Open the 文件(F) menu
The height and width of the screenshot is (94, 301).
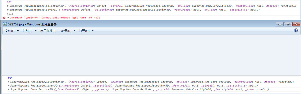coord(12,31)
